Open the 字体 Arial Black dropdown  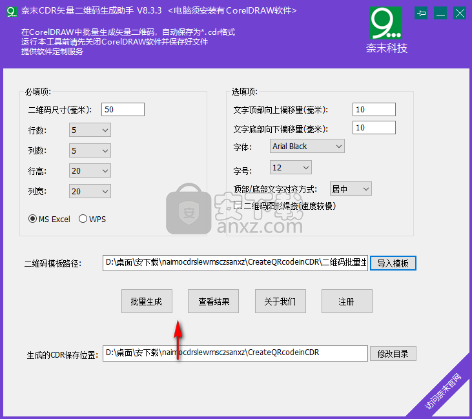[307, 146]
